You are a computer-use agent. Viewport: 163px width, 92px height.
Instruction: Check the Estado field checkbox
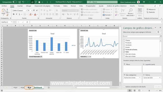click(x=124, y=47)
